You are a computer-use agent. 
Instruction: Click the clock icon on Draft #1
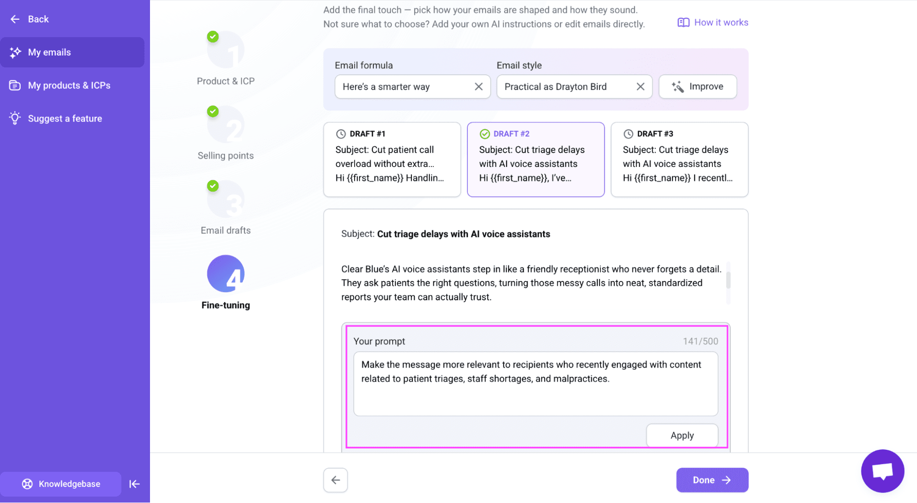click(x=341, y=133)
